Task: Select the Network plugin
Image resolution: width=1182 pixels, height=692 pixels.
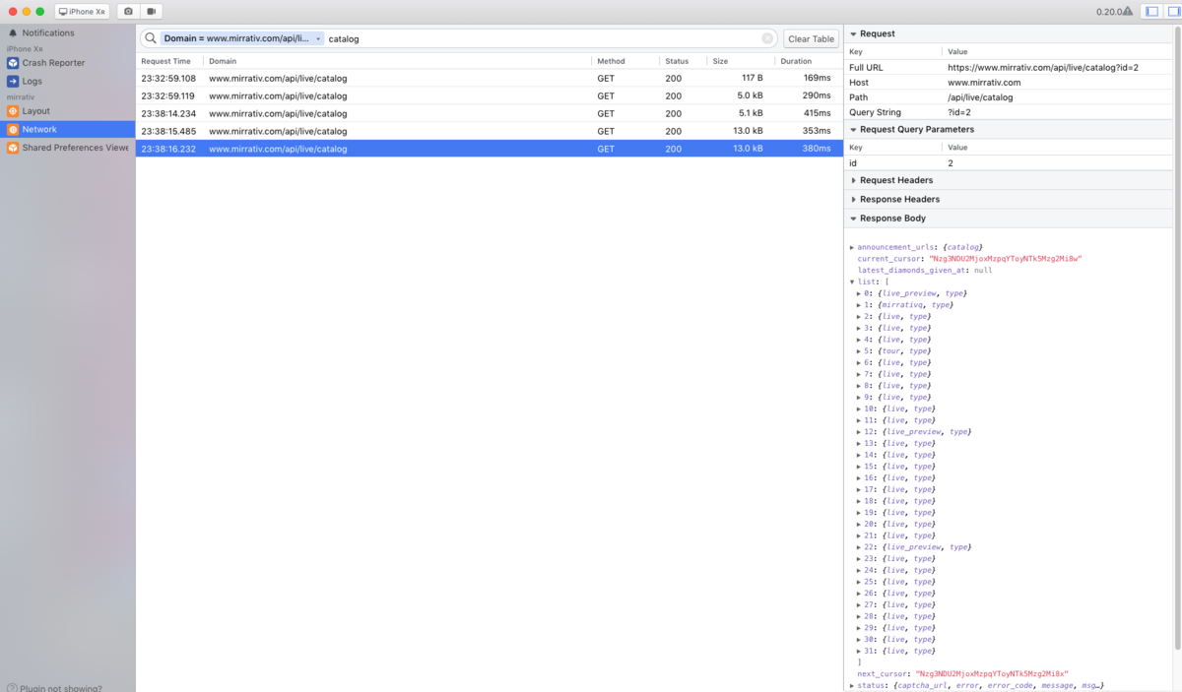Action: (67, 129)
